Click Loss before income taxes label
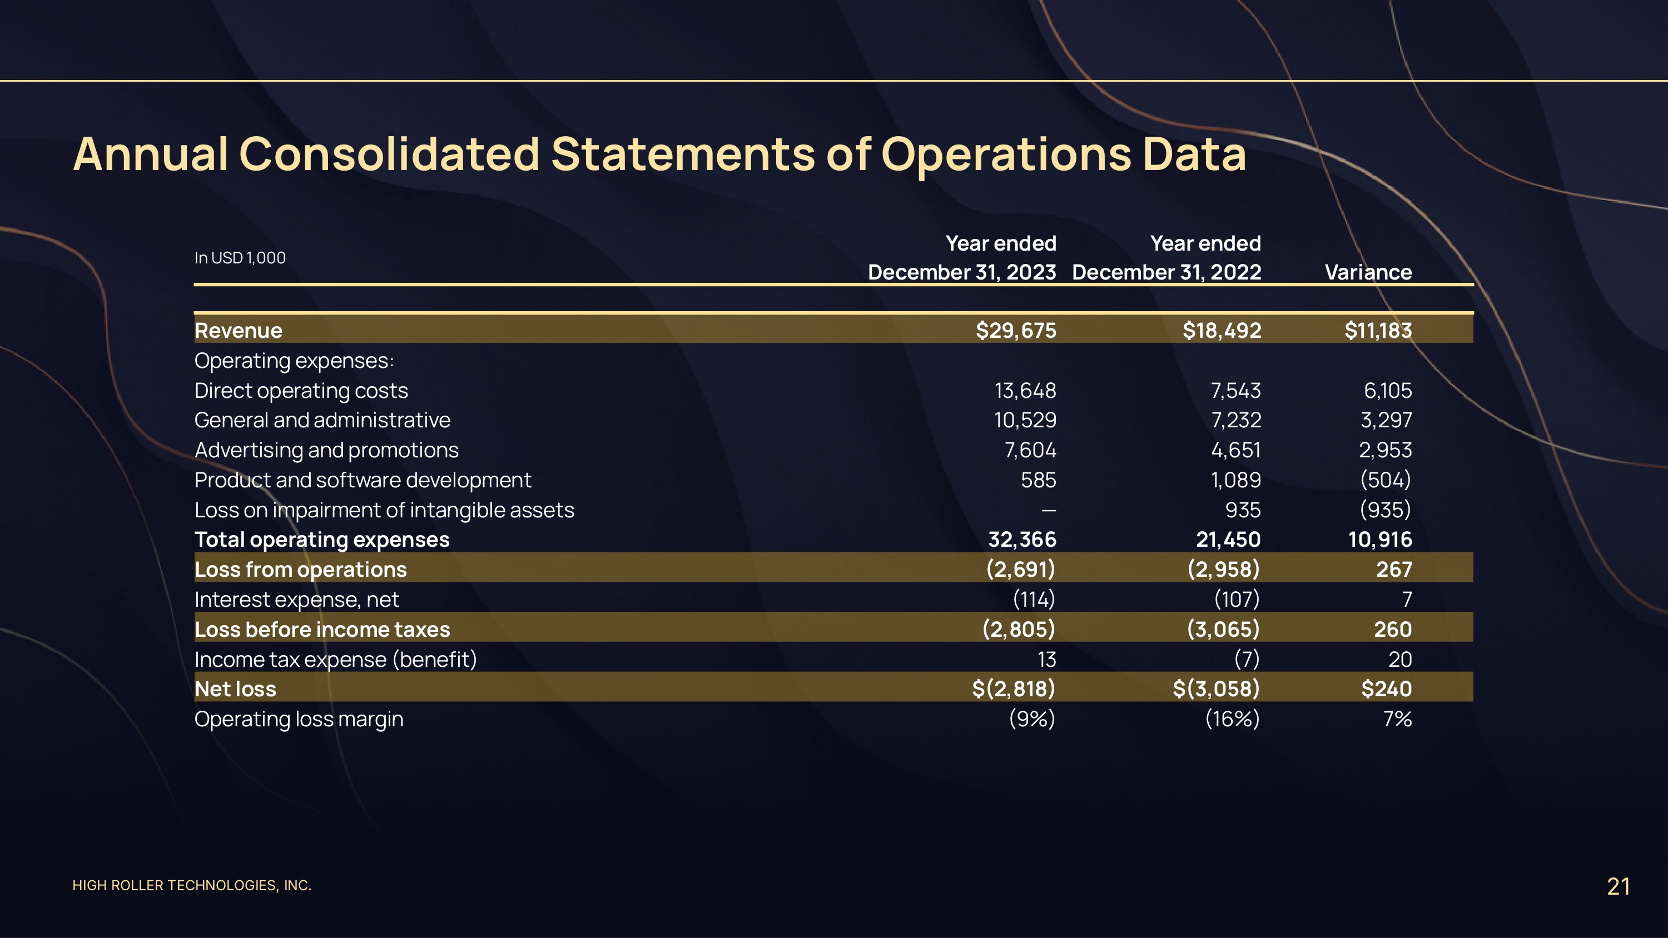This screenshot has width=1668, height=938. (x=322, y=629)
